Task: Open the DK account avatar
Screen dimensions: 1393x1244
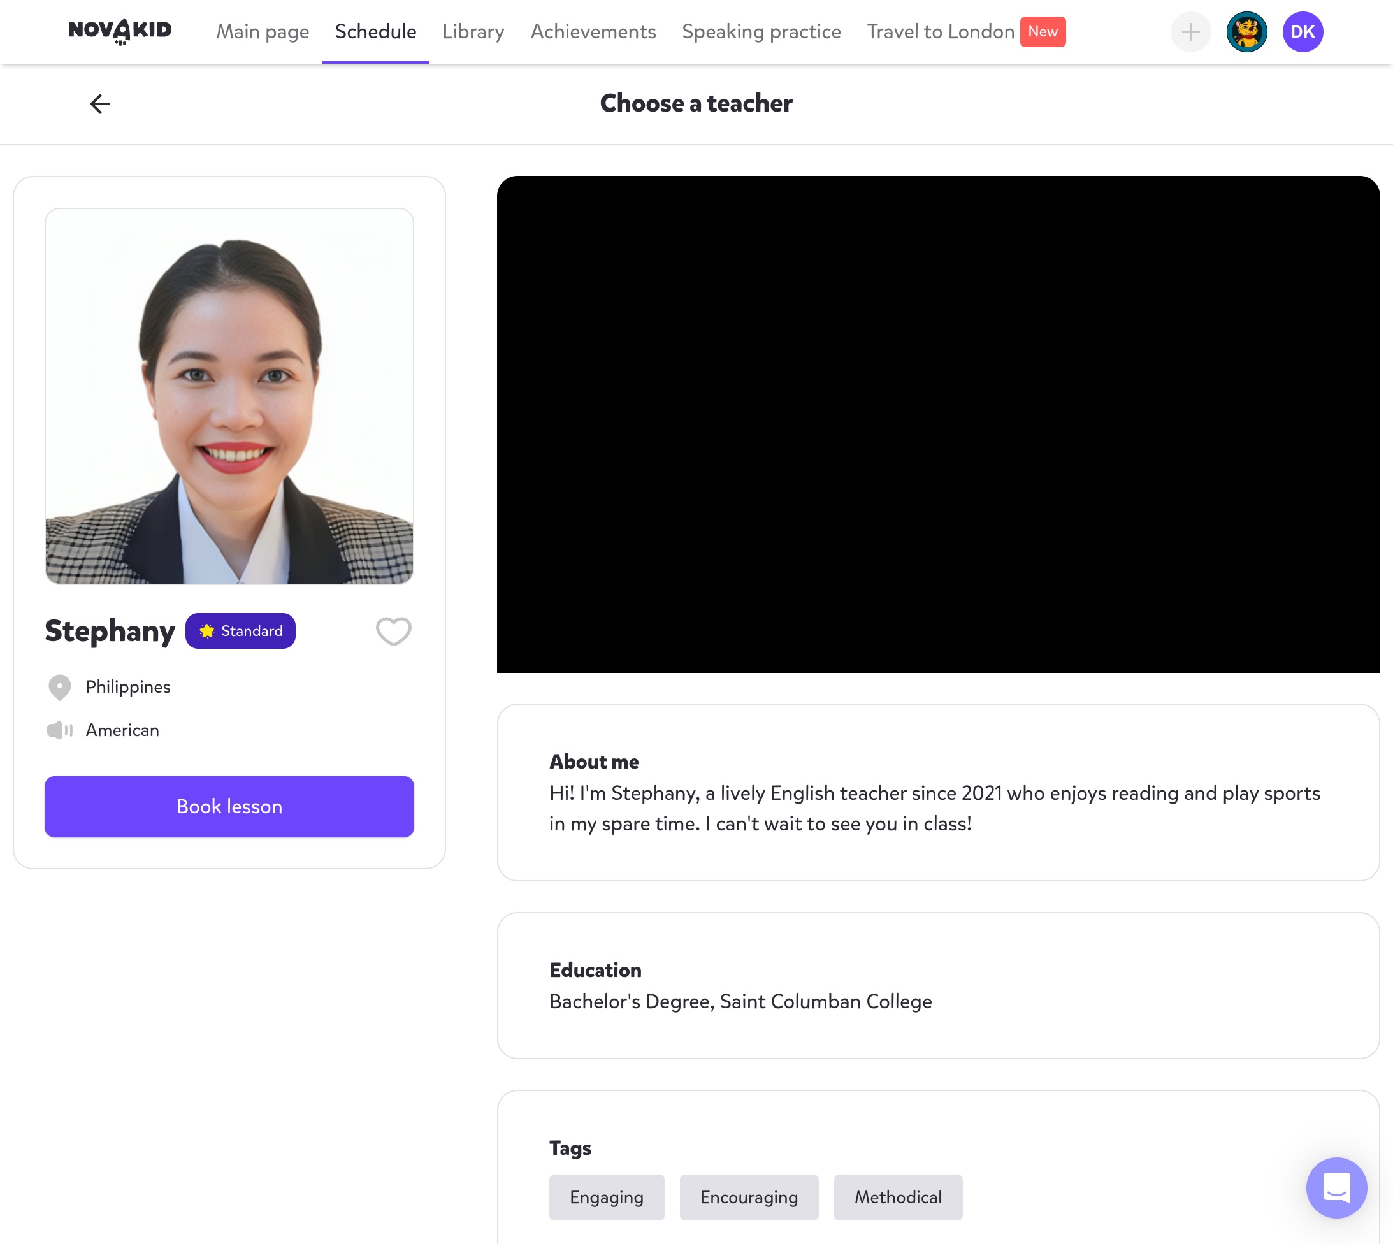Action: 1302,32
